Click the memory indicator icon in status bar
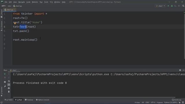185x104 pixels. 183,103
